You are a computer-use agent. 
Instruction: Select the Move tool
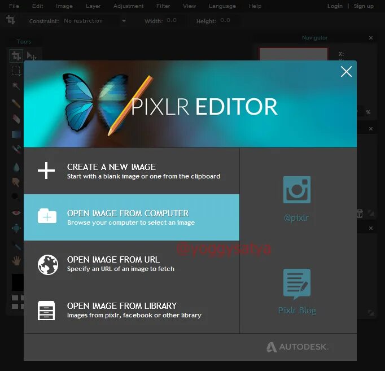[x=32, y=56]
